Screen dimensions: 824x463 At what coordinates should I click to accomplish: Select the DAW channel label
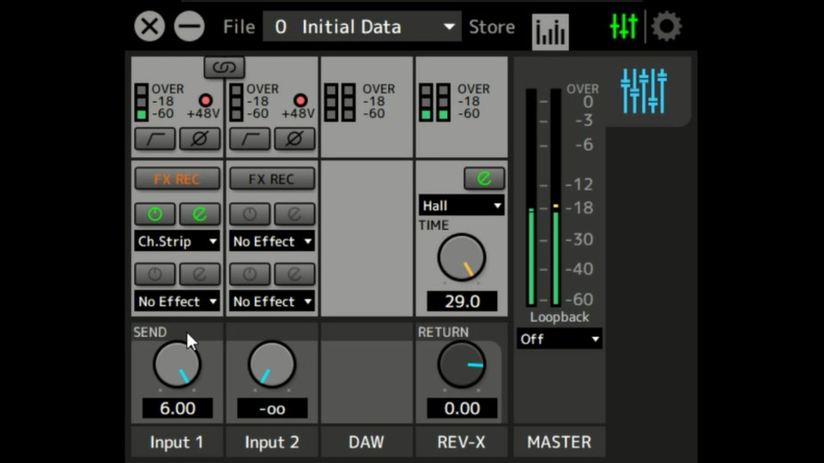point(367,442)
